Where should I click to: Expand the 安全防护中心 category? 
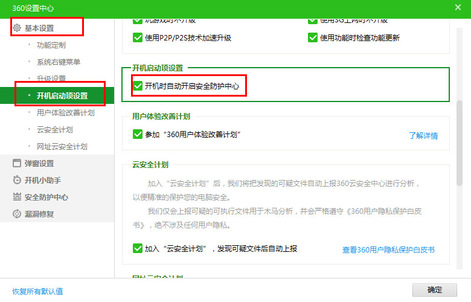(x=46, y=197)
